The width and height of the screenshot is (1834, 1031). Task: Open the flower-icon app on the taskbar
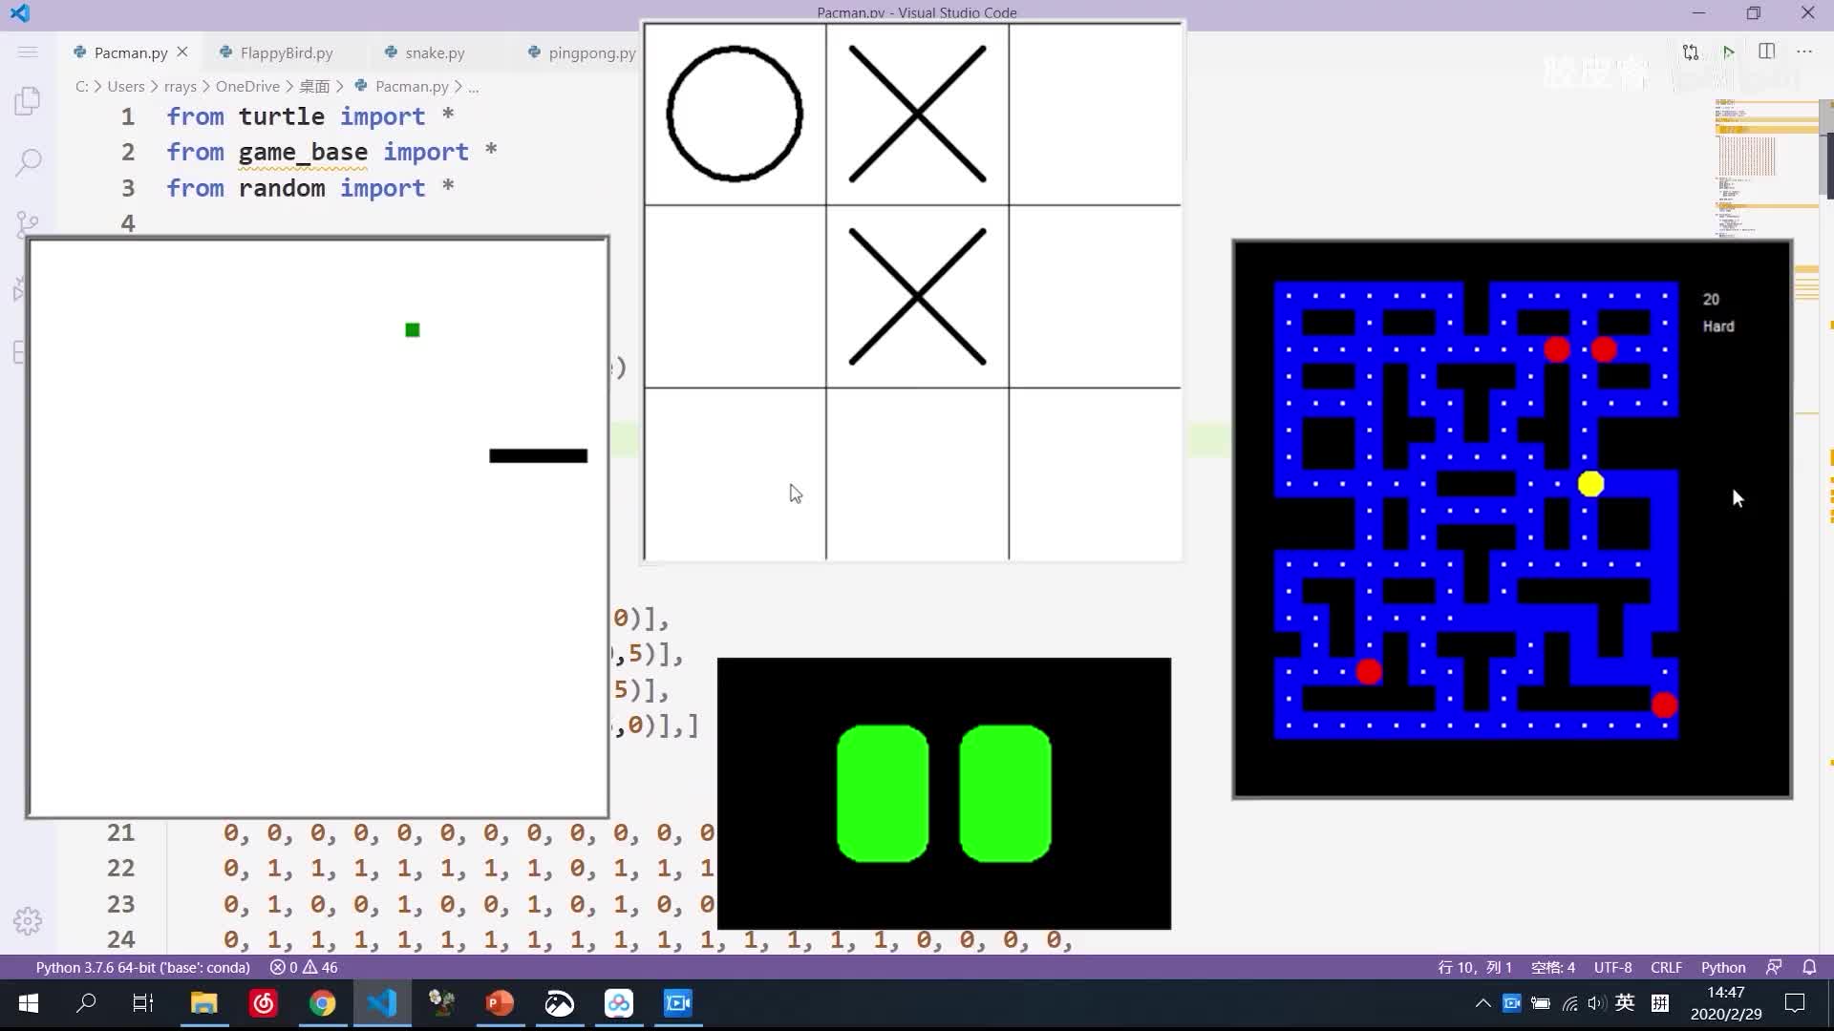pos(441,1003)
